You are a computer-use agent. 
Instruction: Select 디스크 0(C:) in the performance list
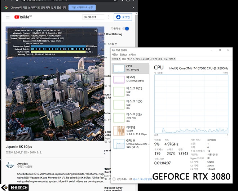click(130, 92)
